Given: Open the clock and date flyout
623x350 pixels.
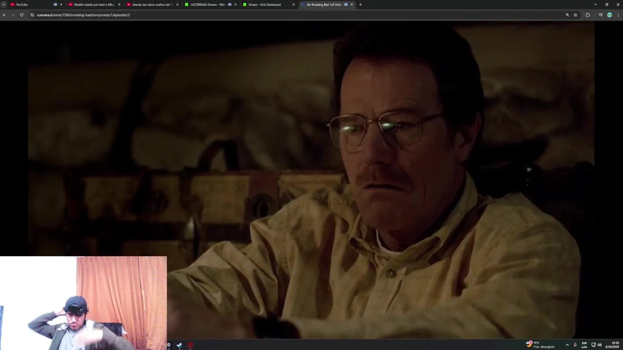Looking at the screenshot, I should pyautogui.click(x=612, y=345).
